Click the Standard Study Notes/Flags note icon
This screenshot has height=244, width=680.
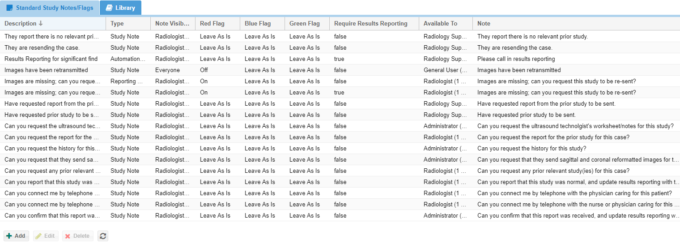tap(9, 8)
